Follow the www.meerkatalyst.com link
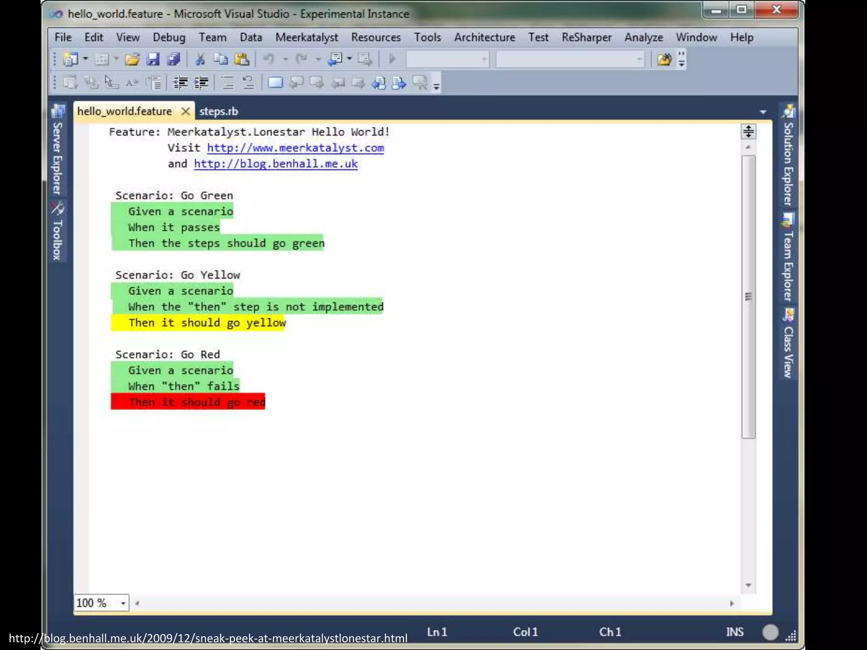 pyautogui.click(x=295, y=148)
